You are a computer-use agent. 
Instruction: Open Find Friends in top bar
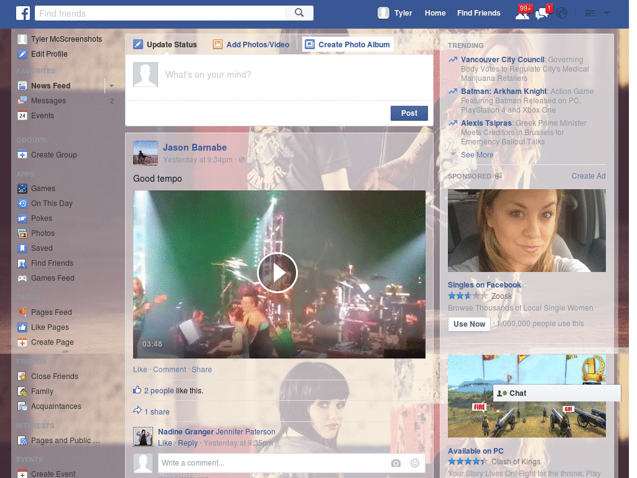click(x=478, y=13)
